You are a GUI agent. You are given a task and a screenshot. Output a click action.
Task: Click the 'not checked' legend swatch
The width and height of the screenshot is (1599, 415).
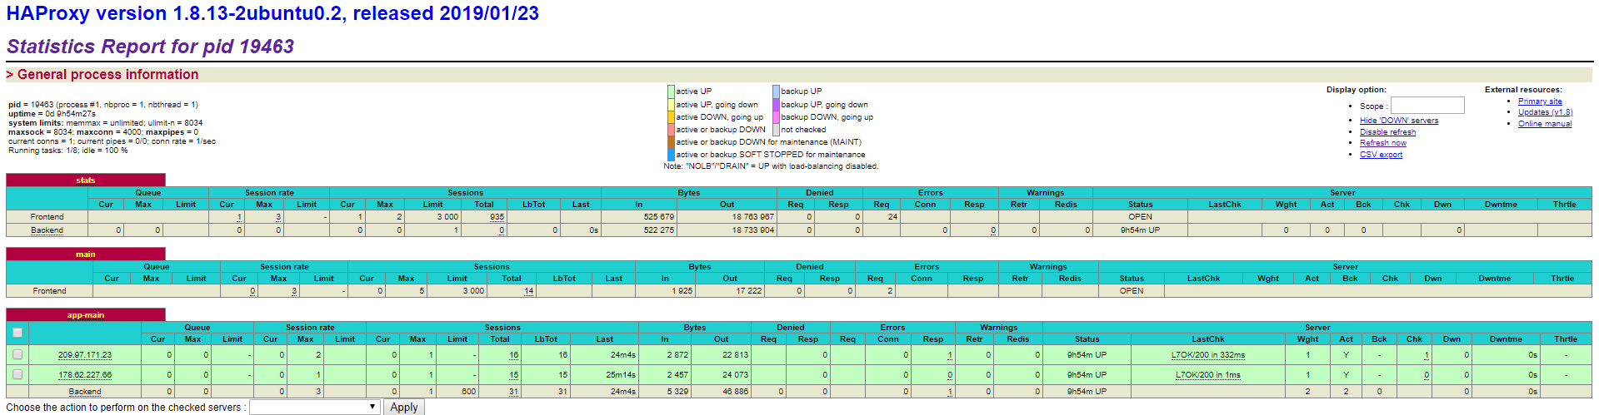click(776, 130)
